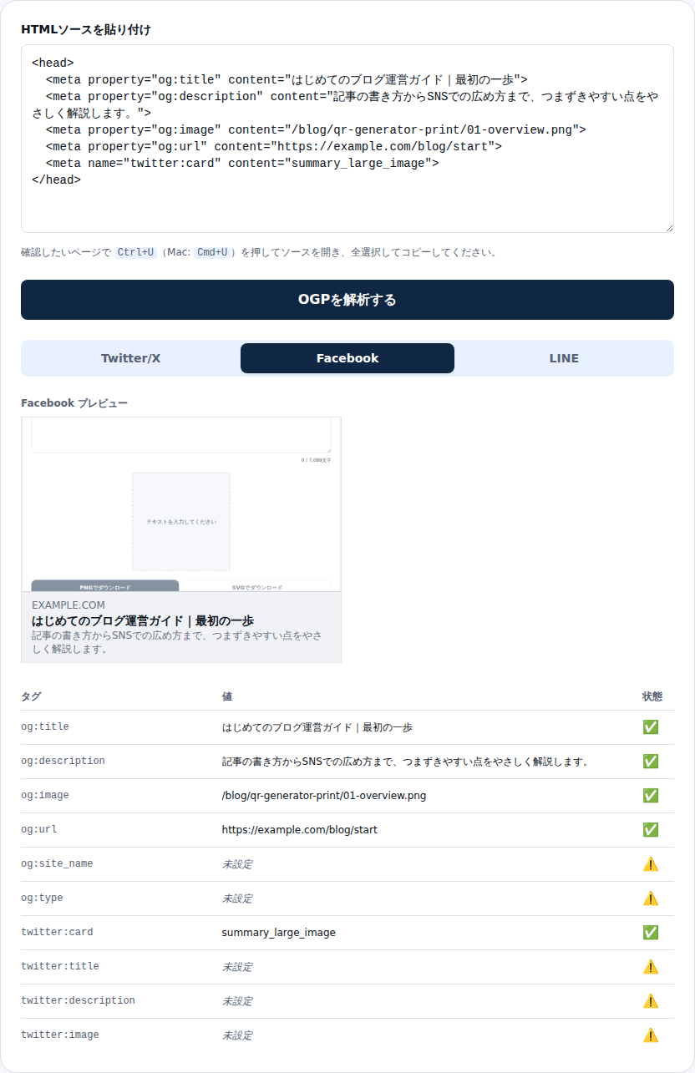This screenshot has height=1073, width=695.
Task: Click the 値 column header
Action: (x=227, y=696)
